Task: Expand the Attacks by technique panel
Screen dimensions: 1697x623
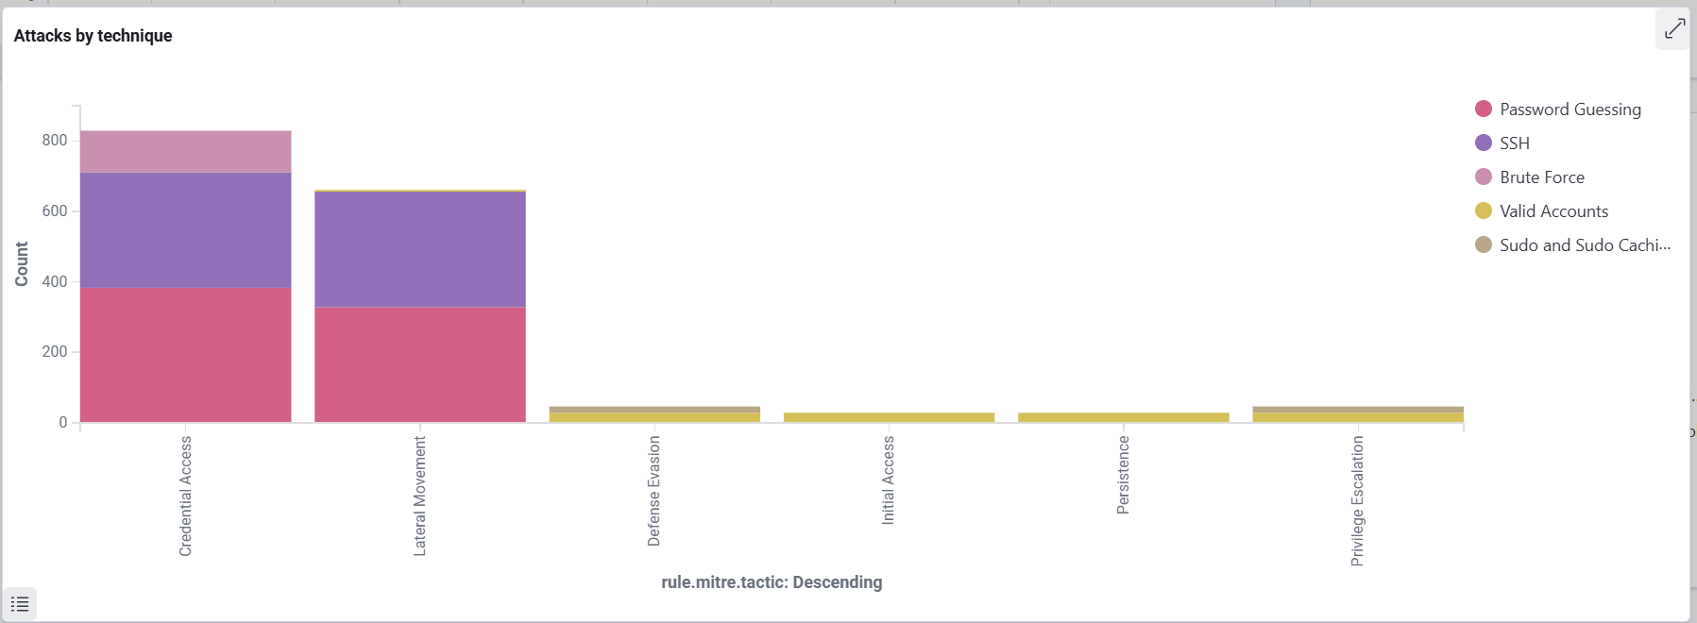Action: [x=1673, y=29]
